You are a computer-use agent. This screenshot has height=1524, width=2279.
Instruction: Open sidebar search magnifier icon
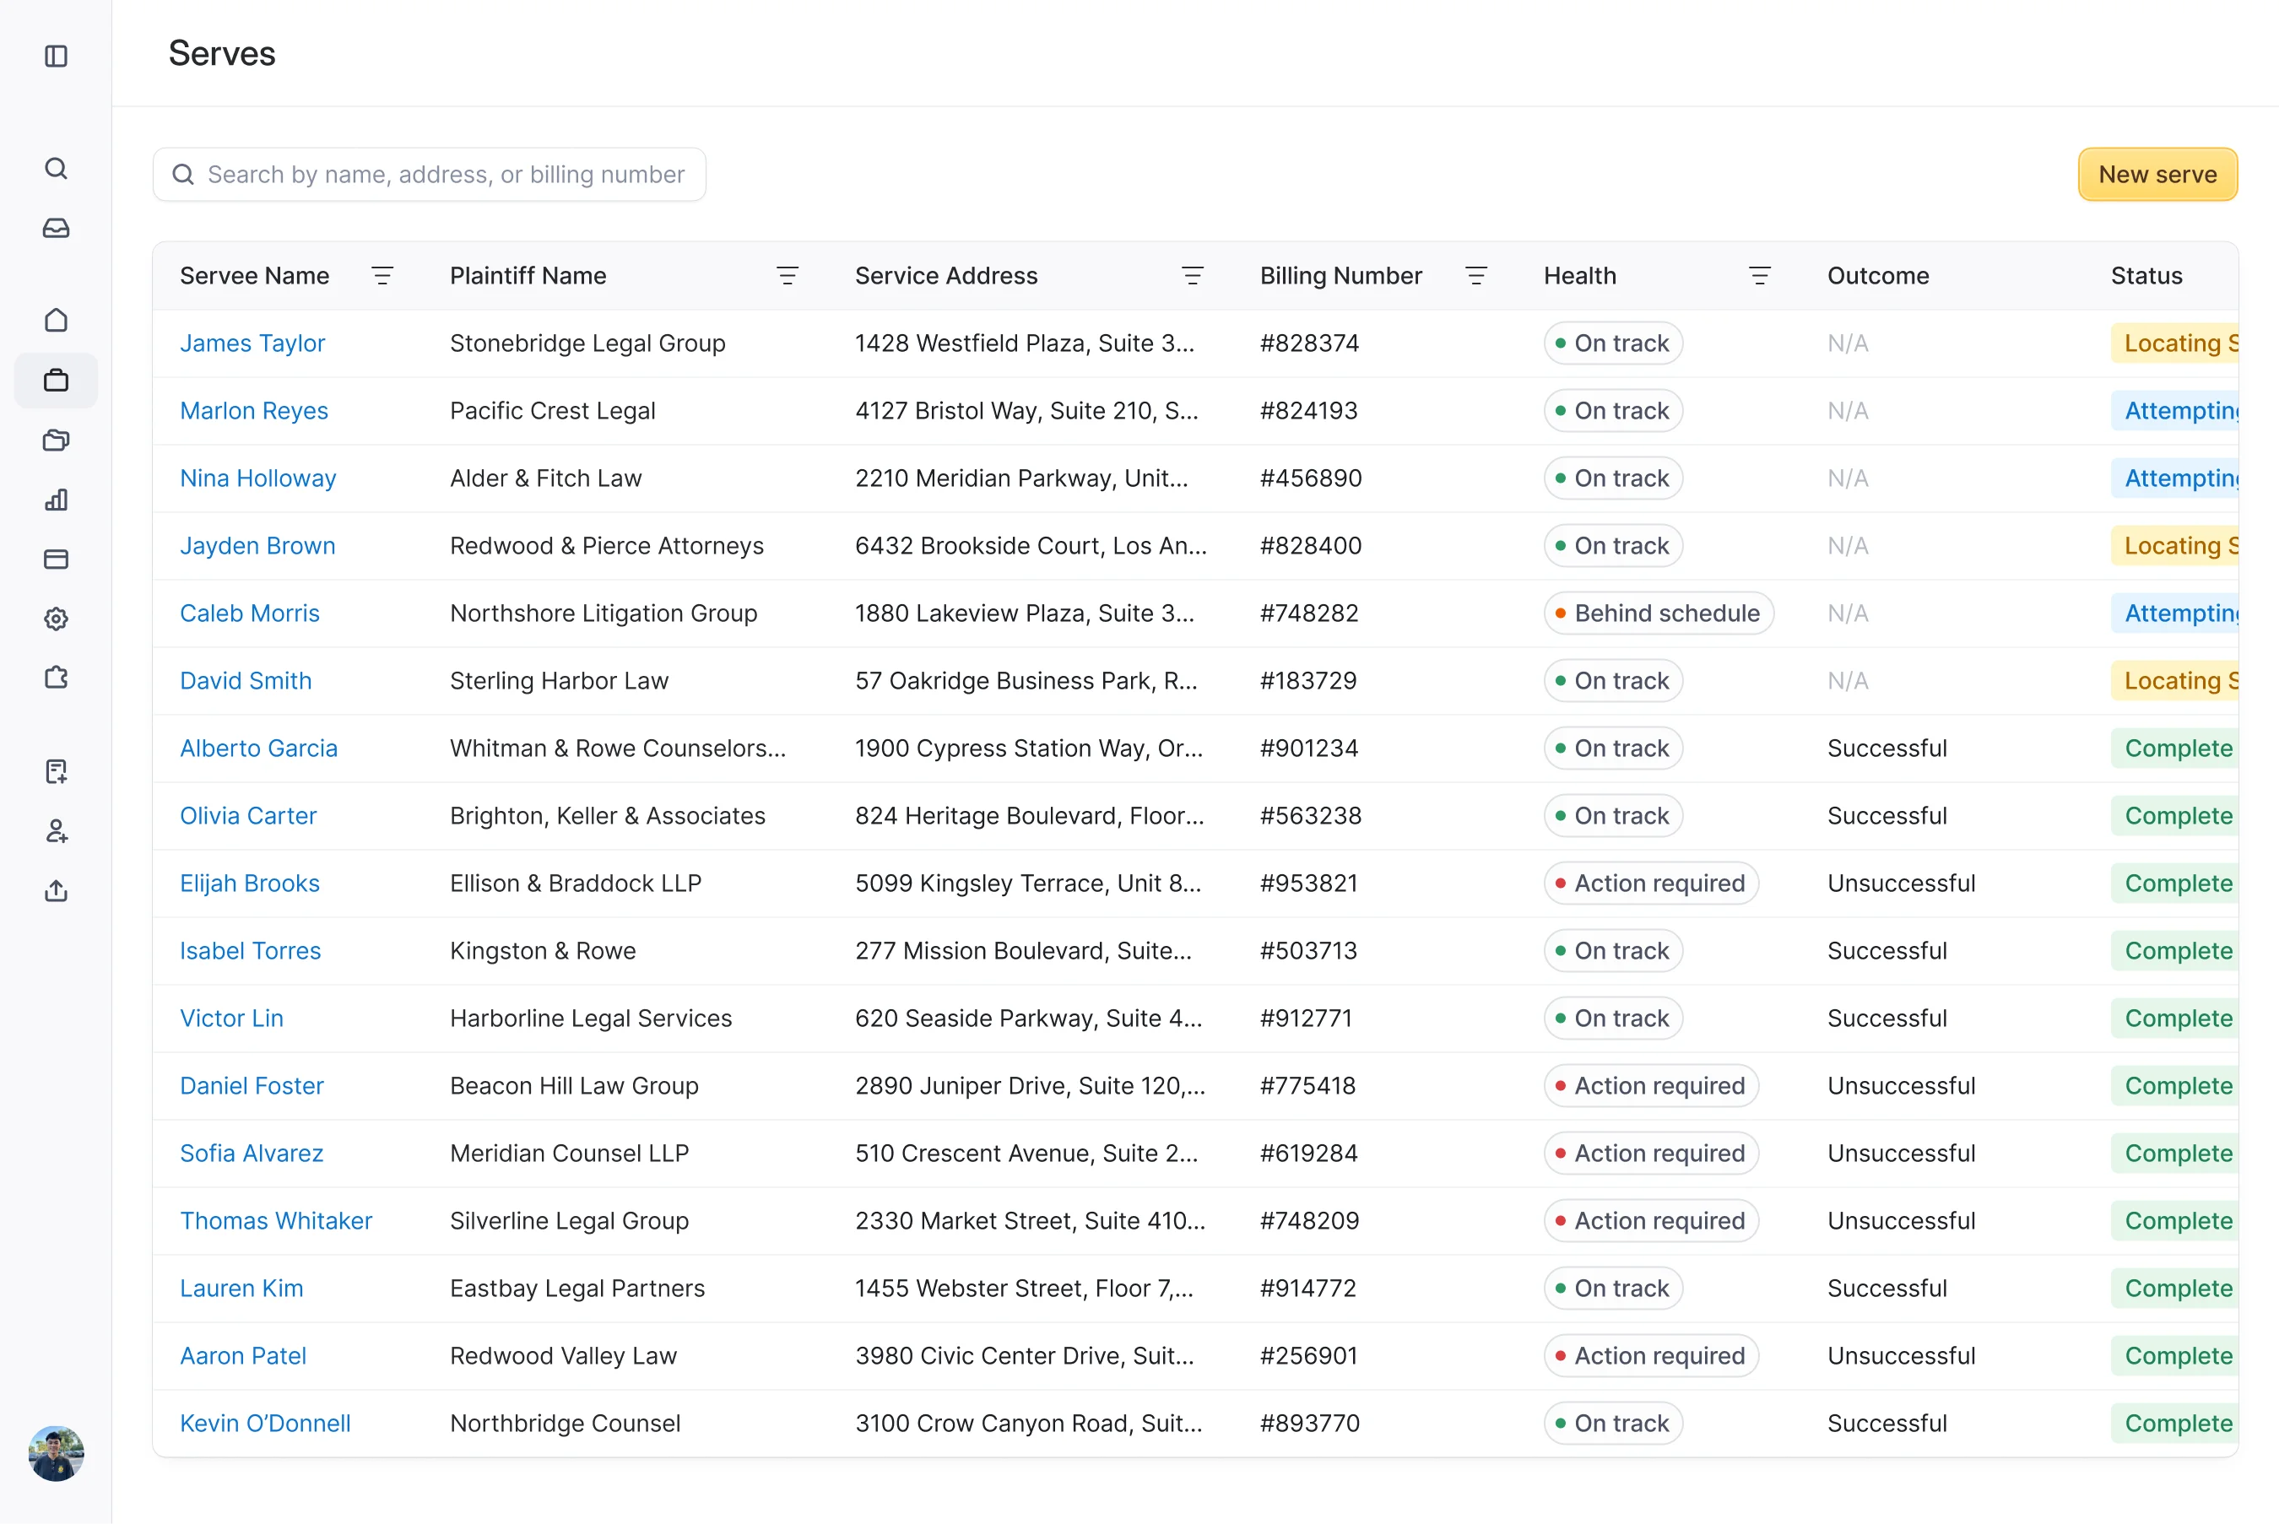57,168
